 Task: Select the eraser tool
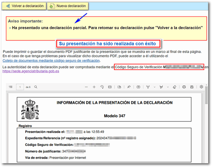point(174,87)
